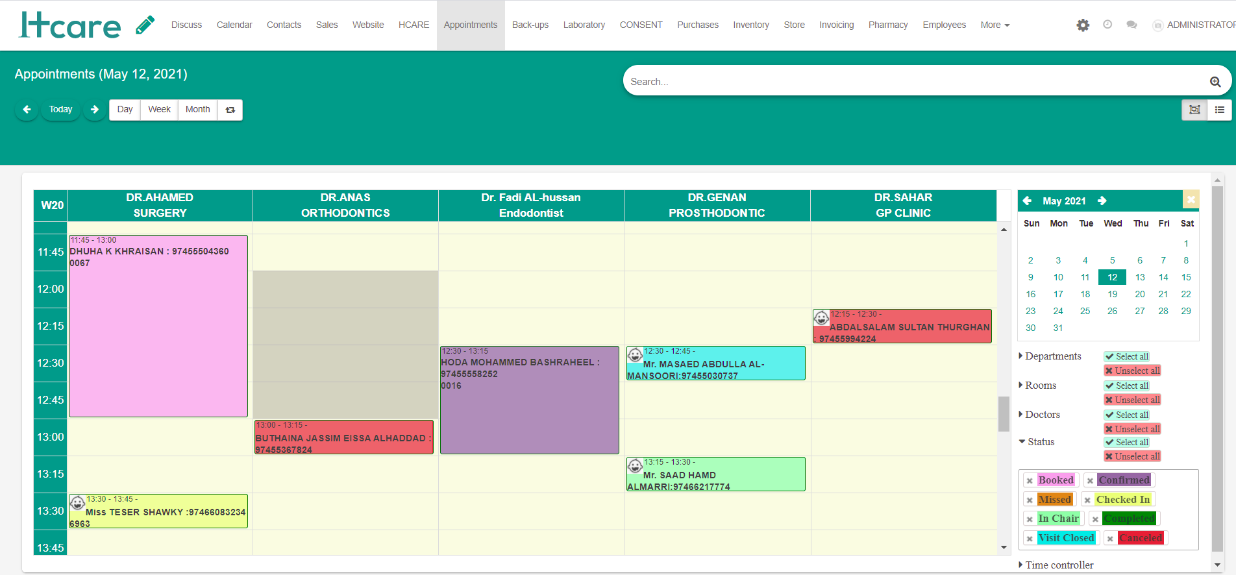Remove the Confirmed status filter
This screenshot has width=1236, height=575.
[x=1090, y=481]
